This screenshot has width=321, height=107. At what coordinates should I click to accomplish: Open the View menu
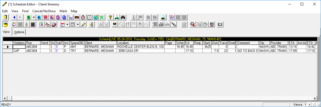click(x=15, y=11)
